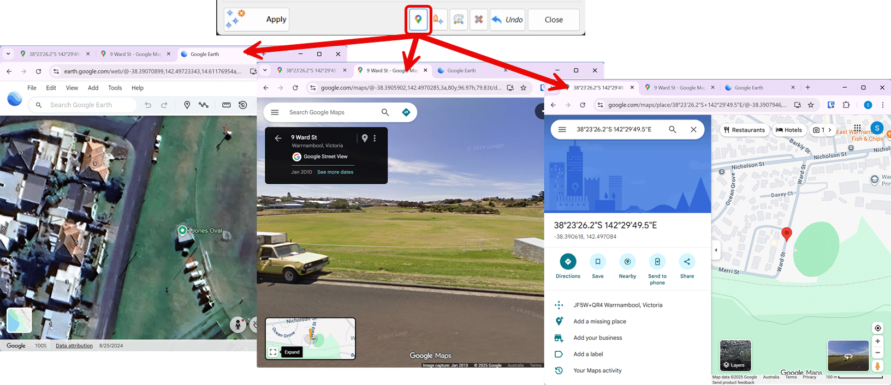
Task: Zoom in with the plus on the map
Action: [877, 341]
